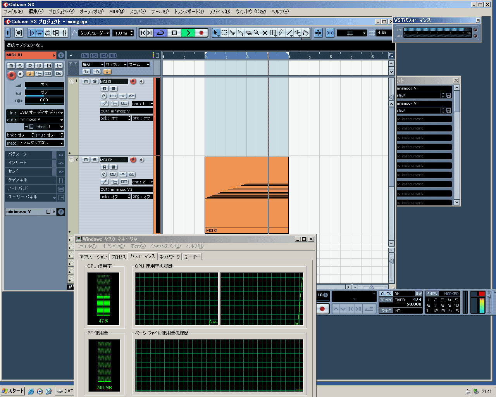496x397 pixels.
Task: Open the ファイル menu in Cubase
Action: tap(13, 12)
